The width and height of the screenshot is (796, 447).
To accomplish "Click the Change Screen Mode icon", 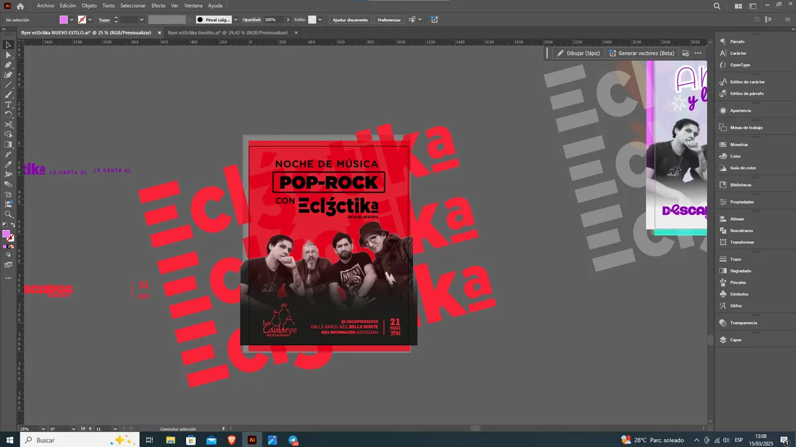I will click(8, 265).
